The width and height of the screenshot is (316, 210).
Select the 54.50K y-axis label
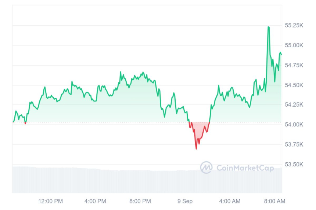294,85
